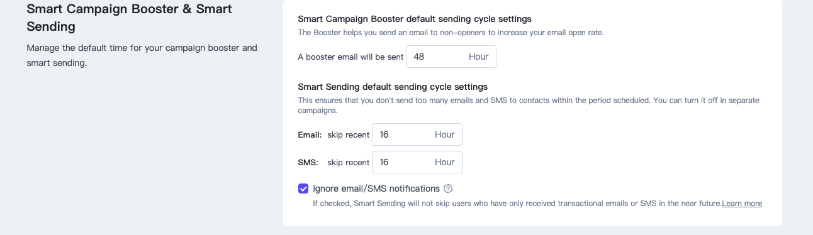Uncheck the Ignore email/SMS notifications checkbox
This screenshot has height=235, width=813.
click(x=303, y=189)
